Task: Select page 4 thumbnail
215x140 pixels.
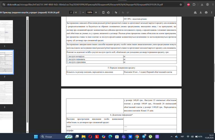Action: tap(6, 122)
